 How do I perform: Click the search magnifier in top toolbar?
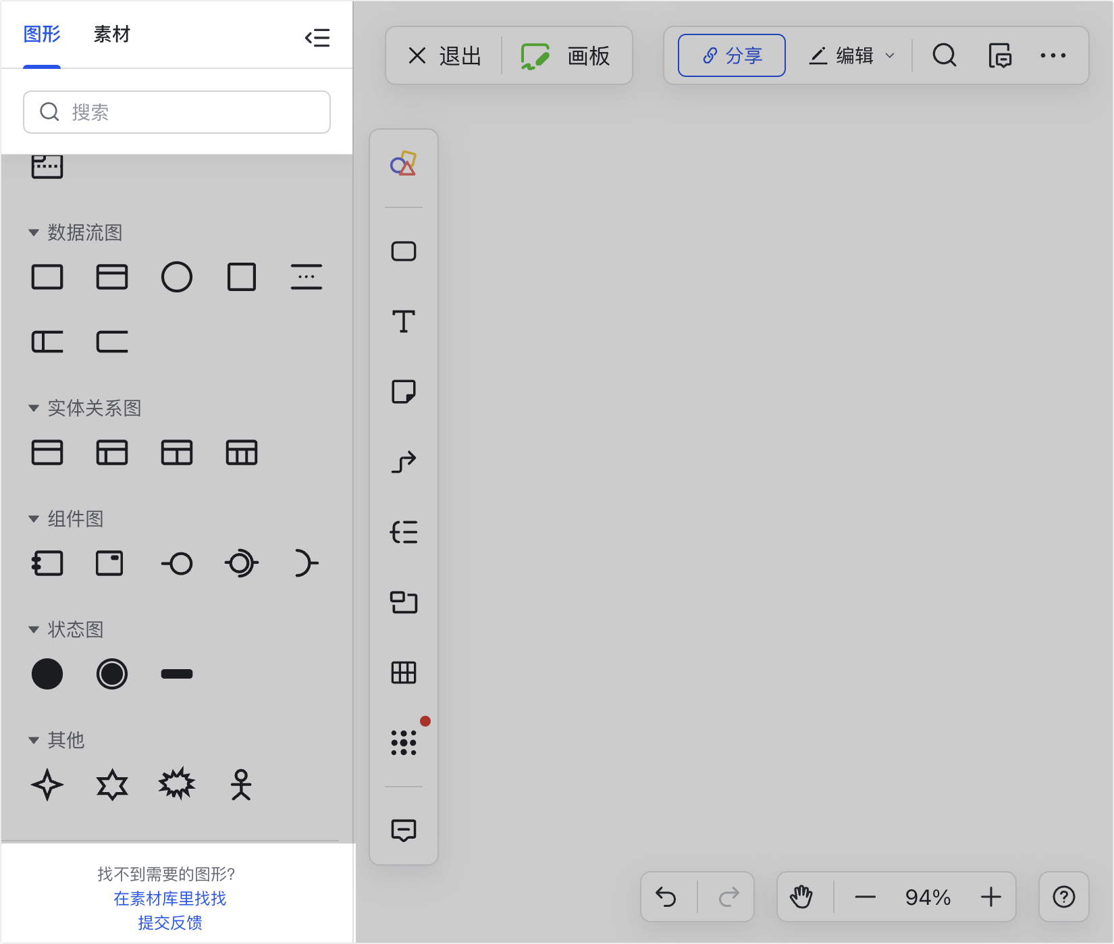coord(945,55)
